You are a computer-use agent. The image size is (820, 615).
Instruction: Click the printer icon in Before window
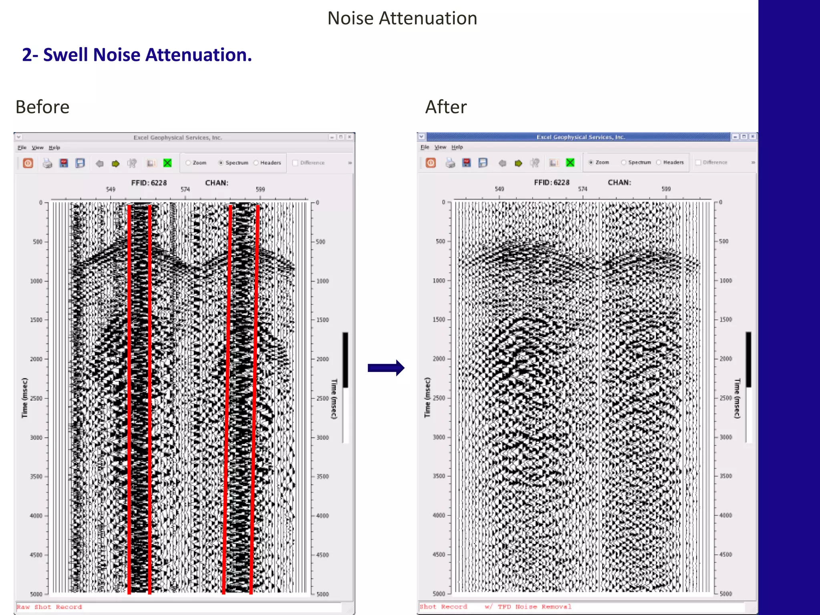point(48,163)
